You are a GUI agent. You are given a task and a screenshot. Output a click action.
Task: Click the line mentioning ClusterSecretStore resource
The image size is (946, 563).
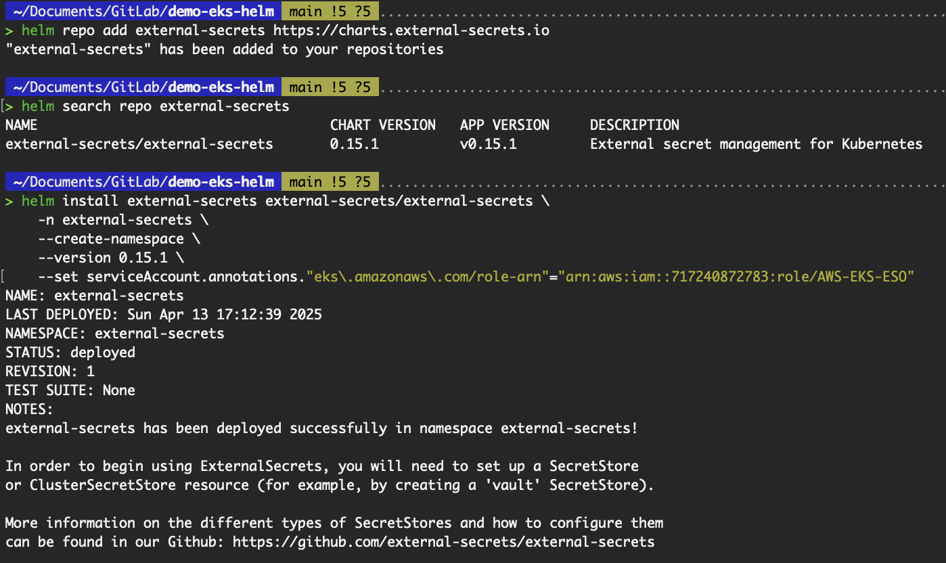click(x=330, y=485)
